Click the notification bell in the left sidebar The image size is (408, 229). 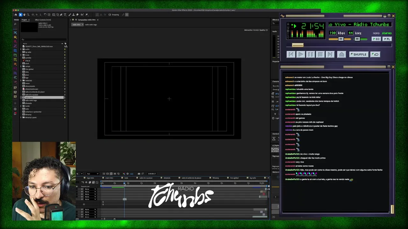point(15,114)
